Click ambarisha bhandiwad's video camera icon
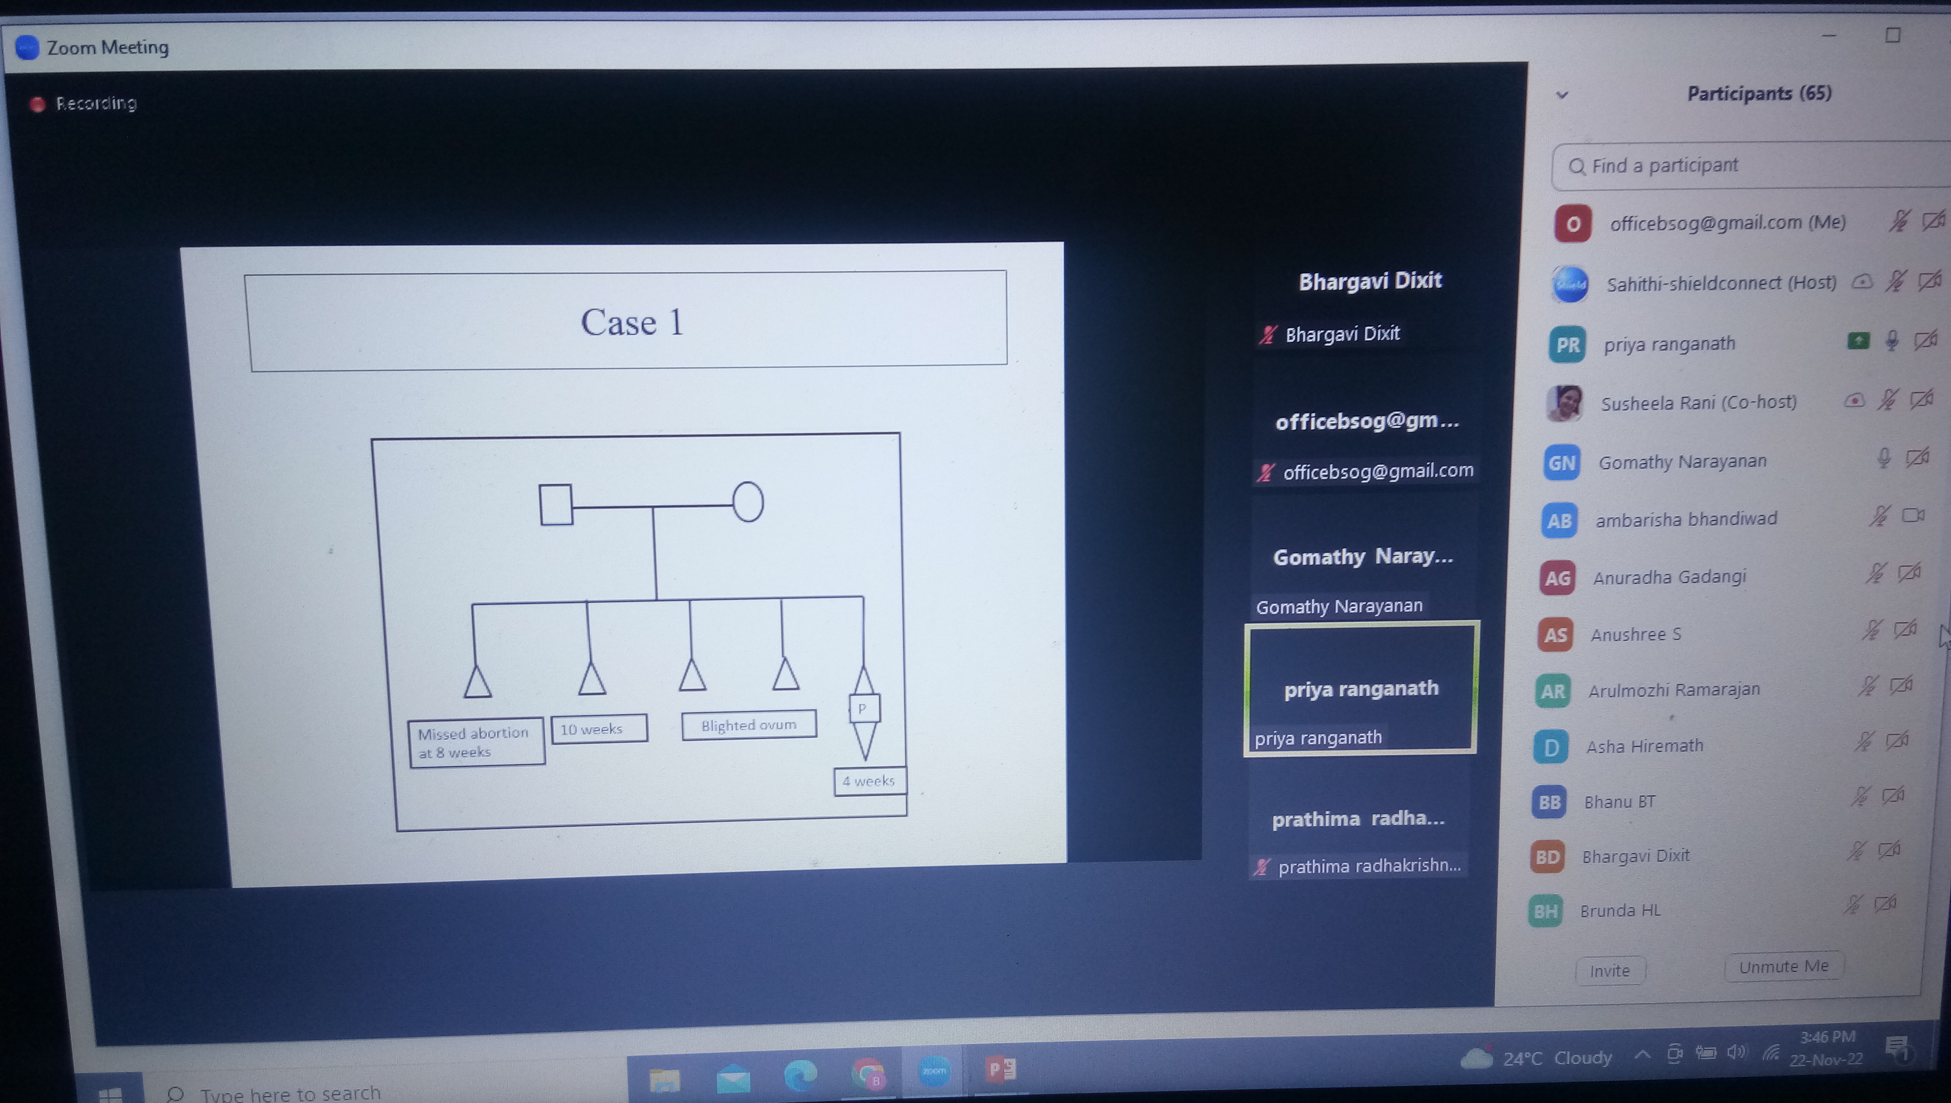This screenshot has height=1103, width=1951. (1913, 516)
